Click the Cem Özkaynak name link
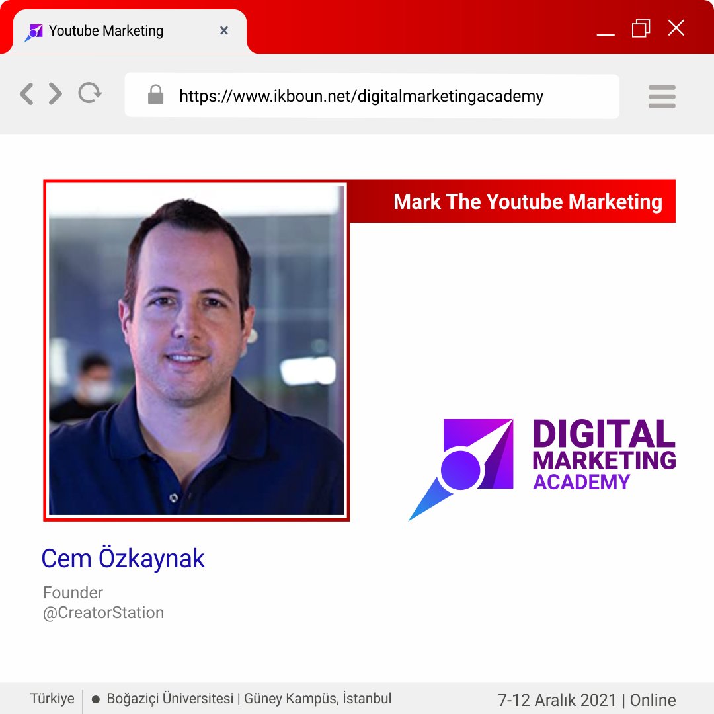The height and width of the screenshot is (714, 714). click(x=123, y=559)
